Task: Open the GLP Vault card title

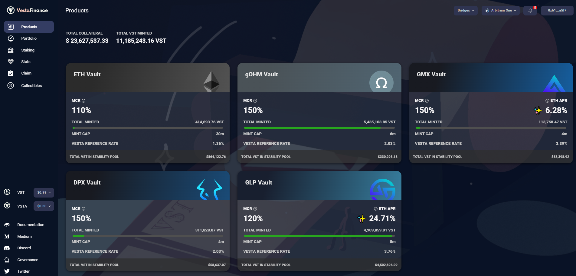Action: coord(259,183)
